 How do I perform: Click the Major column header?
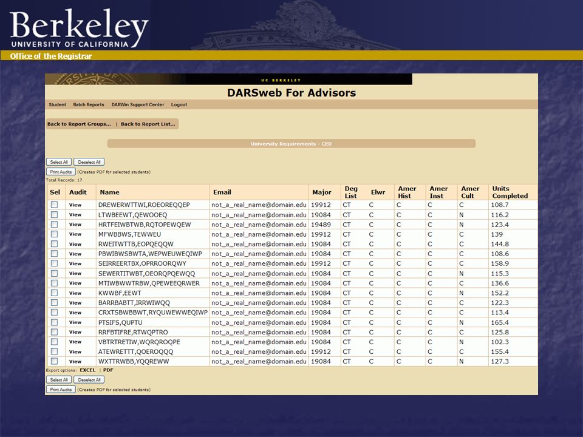point(322,192)
